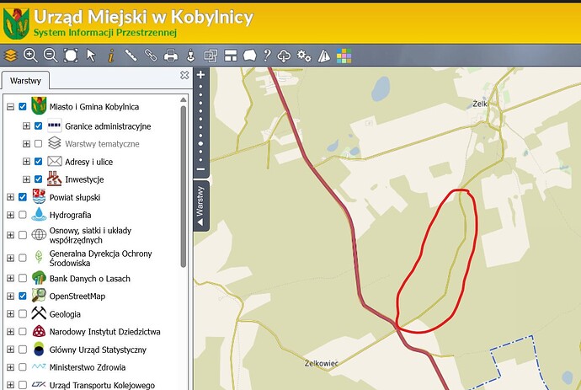Choose the measure ruler tool

(x=131, y=56)
